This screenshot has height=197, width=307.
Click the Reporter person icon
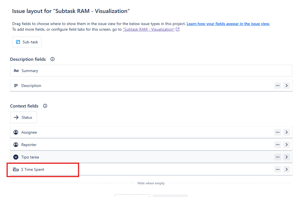click(16, 145)
